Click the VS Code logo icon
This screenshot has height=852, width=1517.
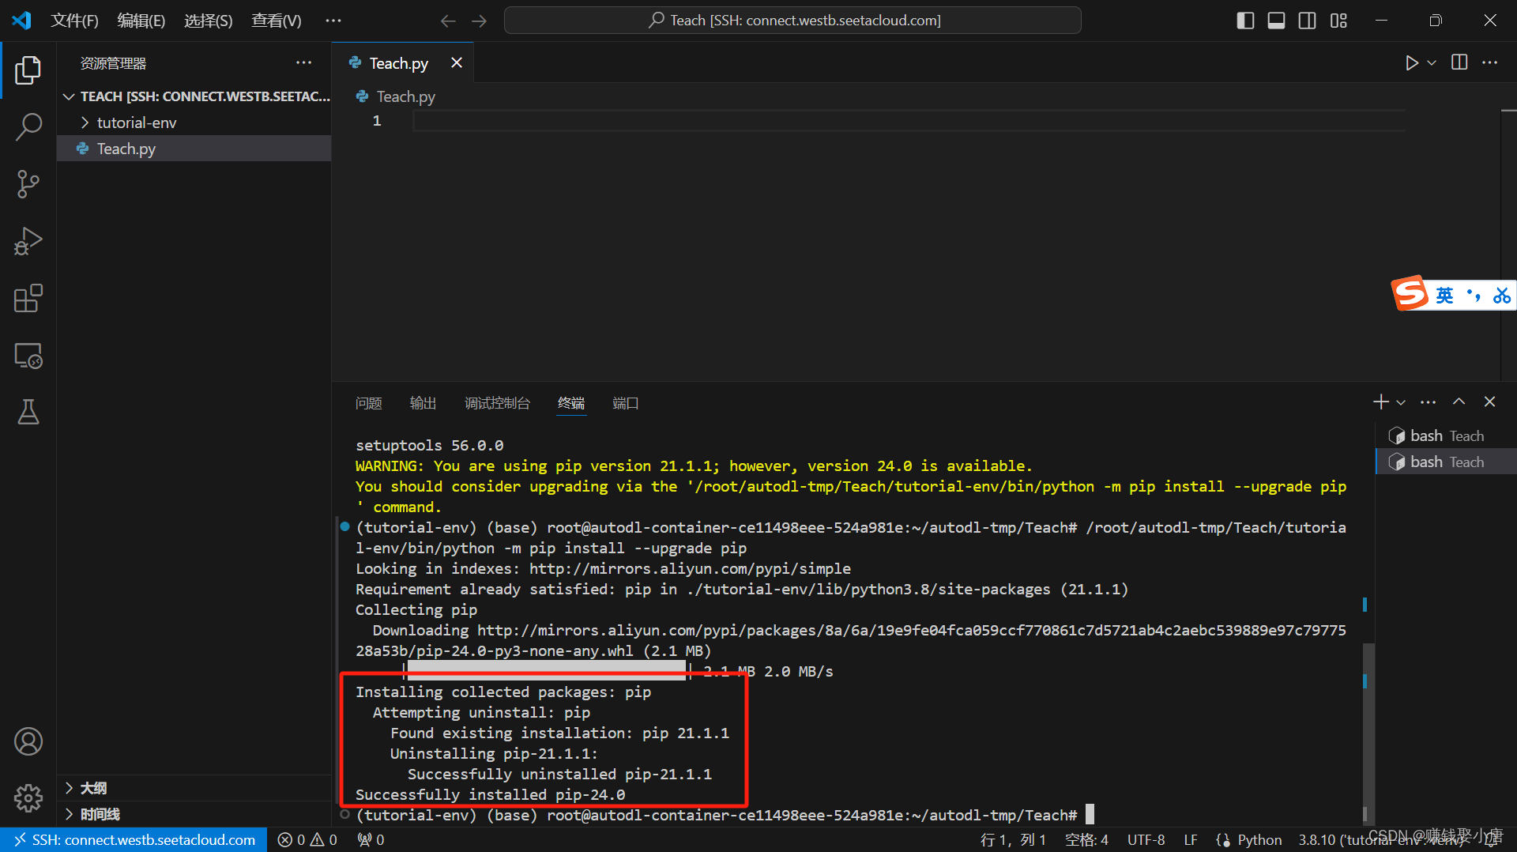point(21,21)
